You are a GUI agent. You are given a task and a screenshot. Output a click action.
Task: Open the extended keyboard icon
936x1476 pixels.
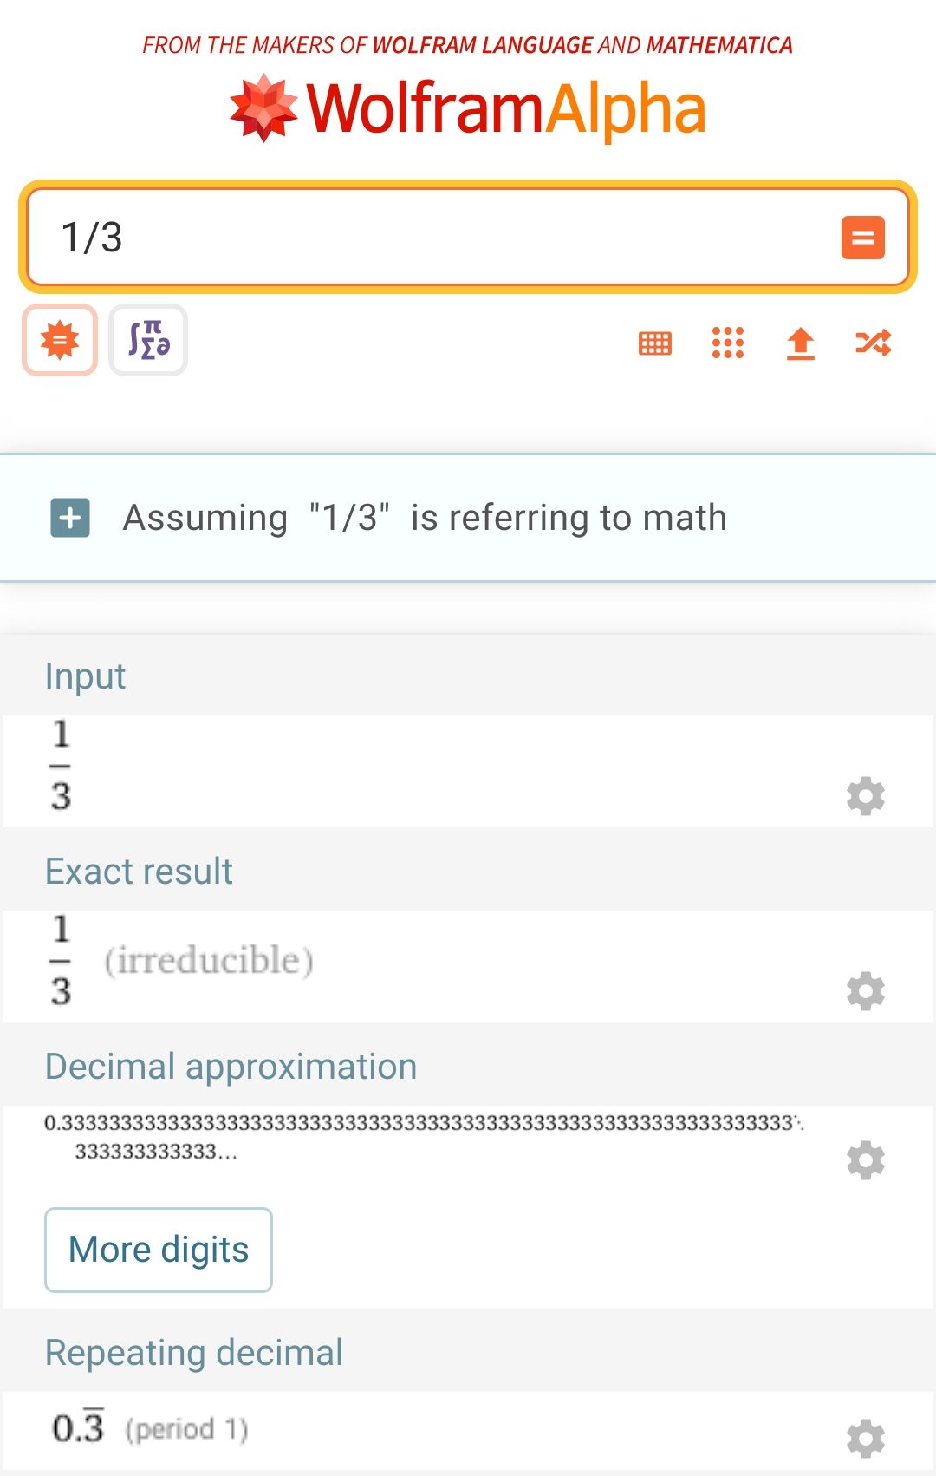[x=655, y=343]
